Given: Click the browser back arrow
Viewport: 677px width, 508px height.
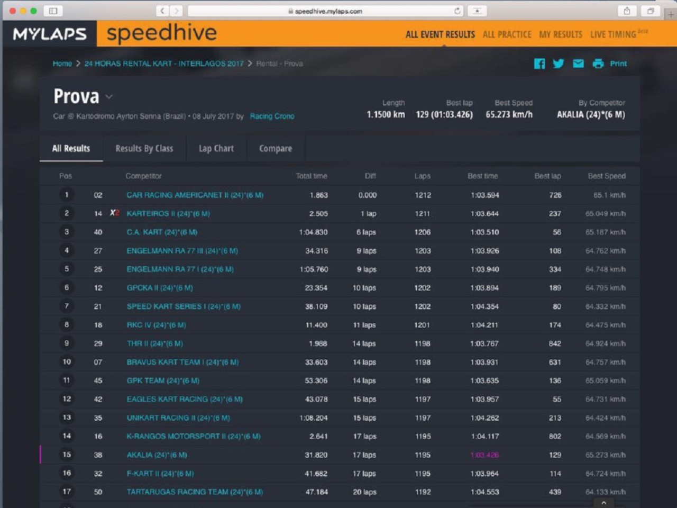Looking at the screenshot, I should pos(162,11).
